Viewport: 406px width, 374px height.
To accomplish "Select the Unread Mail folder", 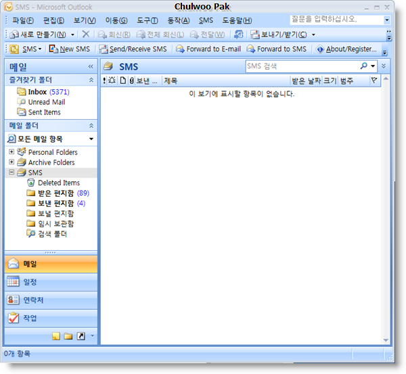I will [41, 102].
